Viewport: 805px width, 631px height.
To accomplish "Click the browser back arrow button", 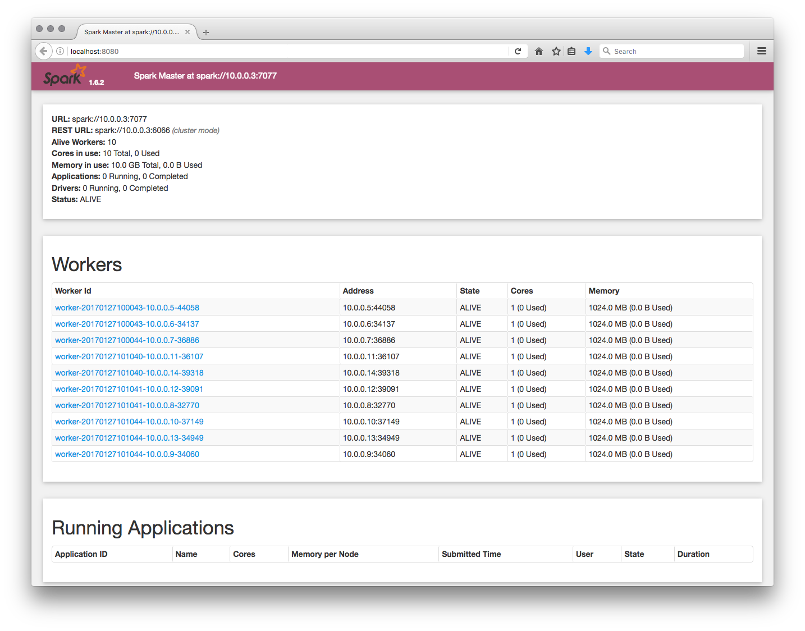I will pyautogui.click(x=44, y=51).
